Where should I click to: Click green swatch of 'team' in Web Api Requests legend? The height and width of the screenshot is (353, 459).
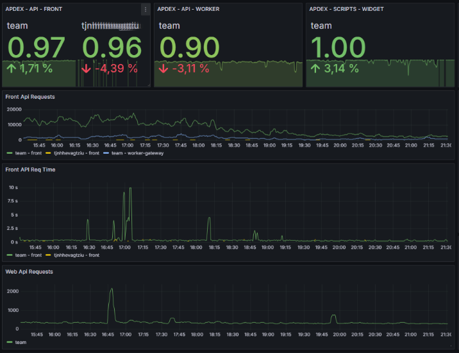pos(10,342)
